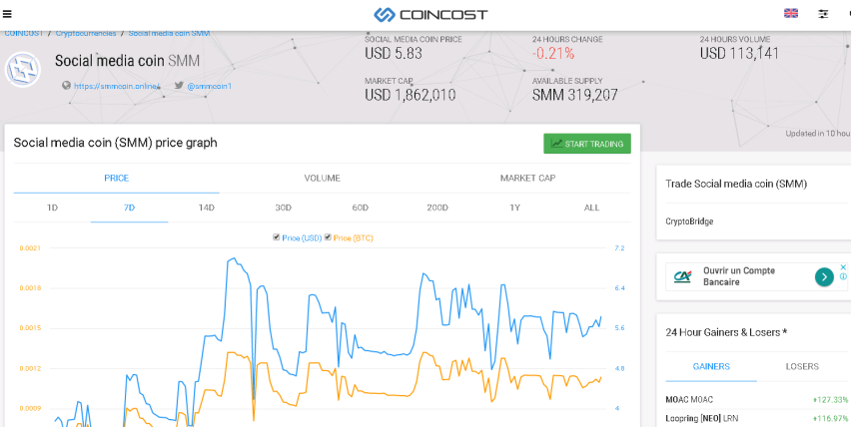The width and height of the screenshot is (851, 427).
Task: Open the CryptoBridge exchange link
Action: pos(689,221)
